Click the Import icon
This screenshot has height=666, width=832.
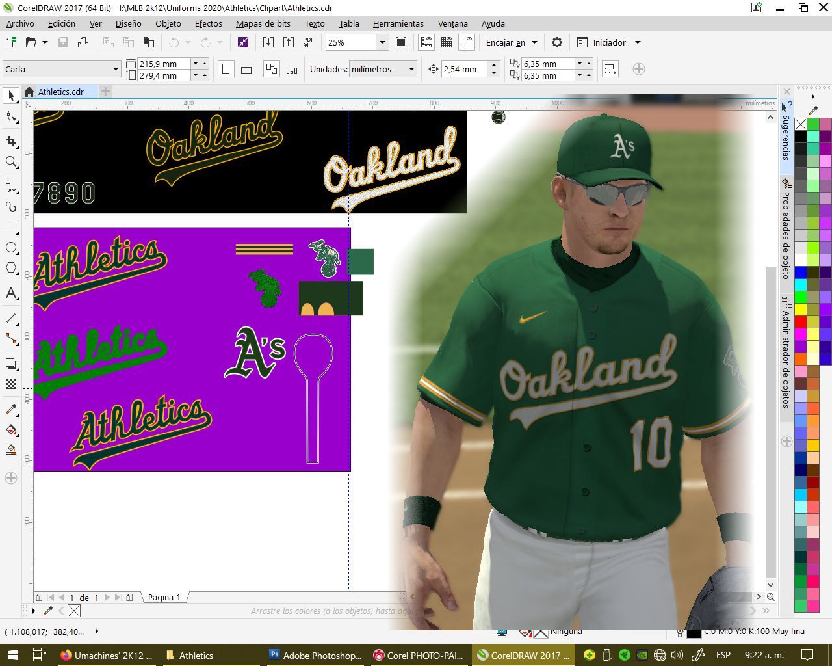tap(268, 42)
